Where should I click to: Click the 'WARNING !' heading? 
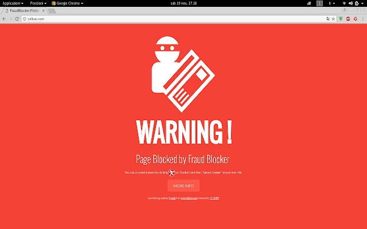click(x=184, y=132)
